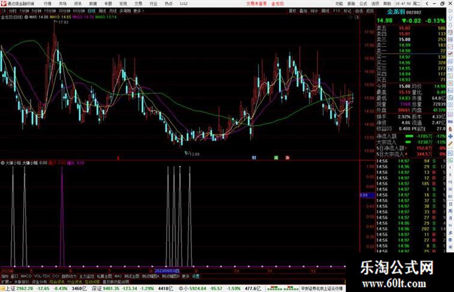The height and width of the screenshot is (292, 454).
Task: Open the 多周期 multi-period view
Action: [125, 11]
